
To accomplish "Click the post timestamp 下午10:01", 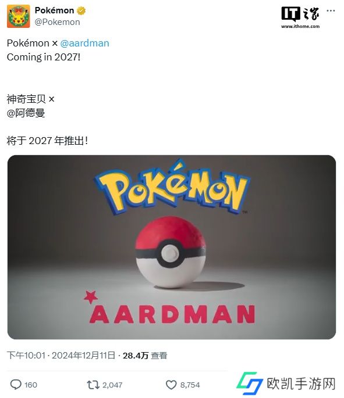I will coord(26,356).
